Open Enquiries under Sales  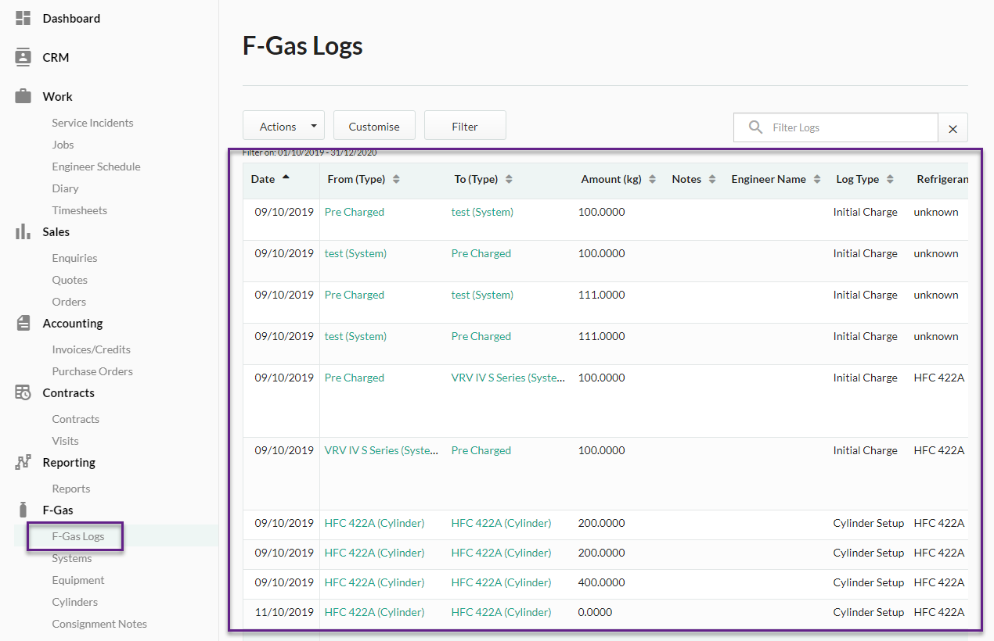(x=74, y=258)
